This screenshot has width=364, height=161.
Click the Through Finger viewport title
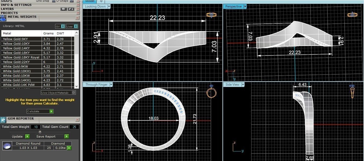click(x=96, y=85)
